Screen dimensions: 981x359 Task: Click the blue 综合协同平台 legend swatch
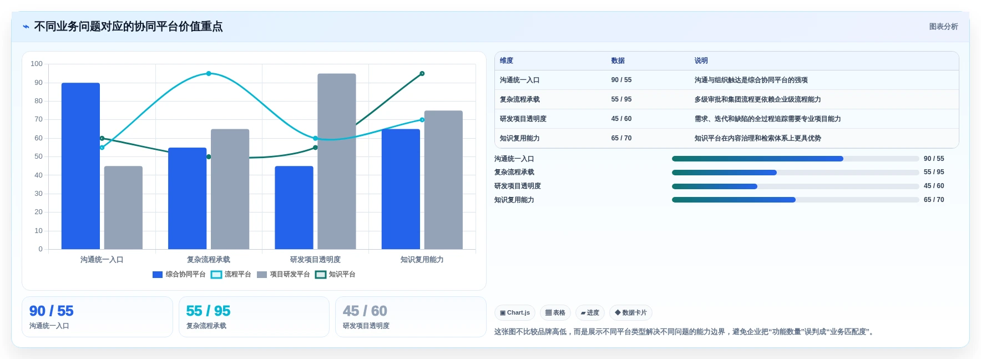[x=158, y=275]
